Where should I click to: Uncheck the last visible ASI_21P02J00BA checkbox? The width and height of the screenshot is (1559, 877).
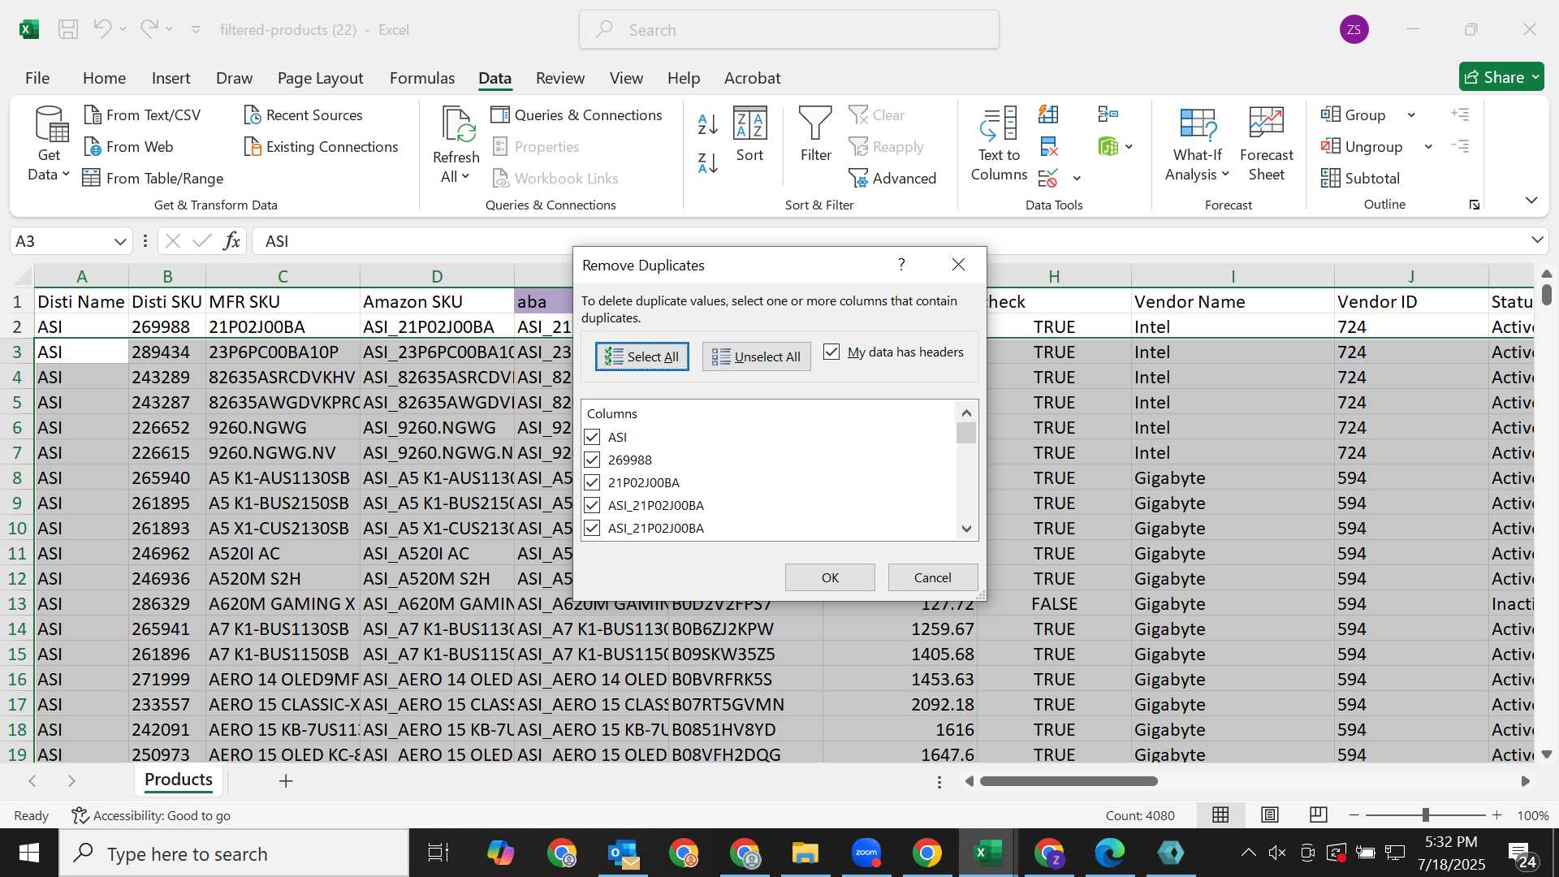[x=592, y=528]
